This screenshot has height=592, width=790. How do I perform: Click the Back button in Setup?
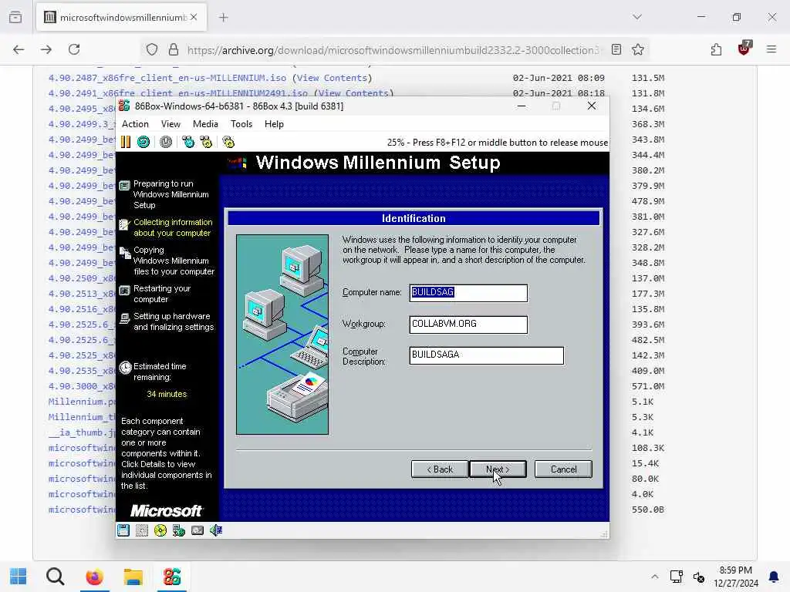pyautogui.click(x=440, y=469)
